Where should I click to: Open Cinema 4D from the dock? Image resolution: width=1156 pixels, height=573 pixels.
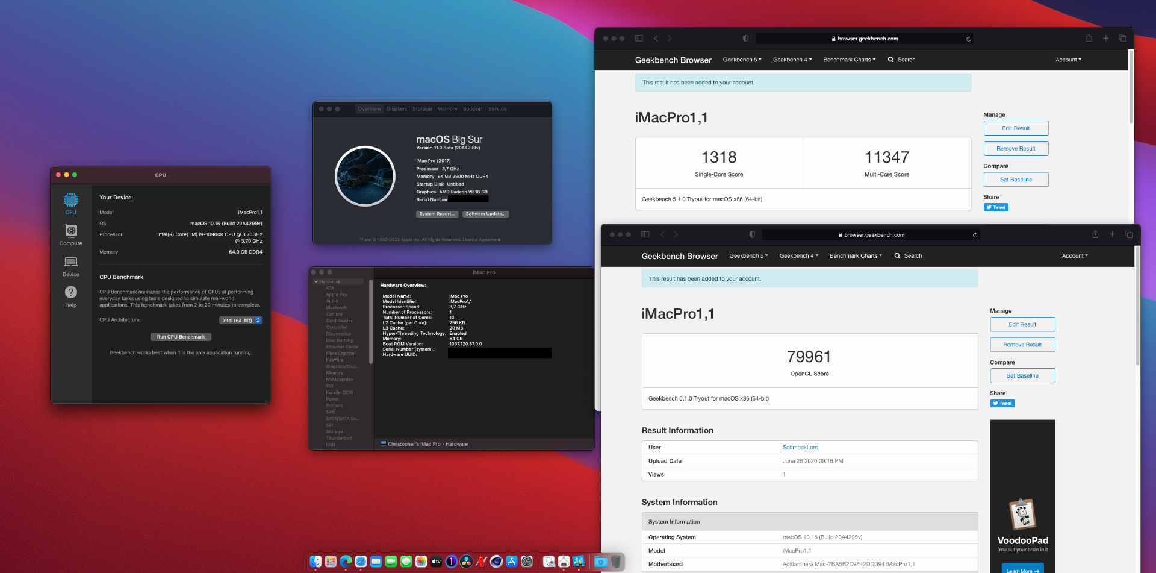click(496, 562)
